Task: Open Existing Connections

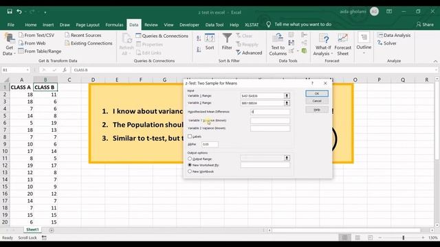Action: pos(89,43)
